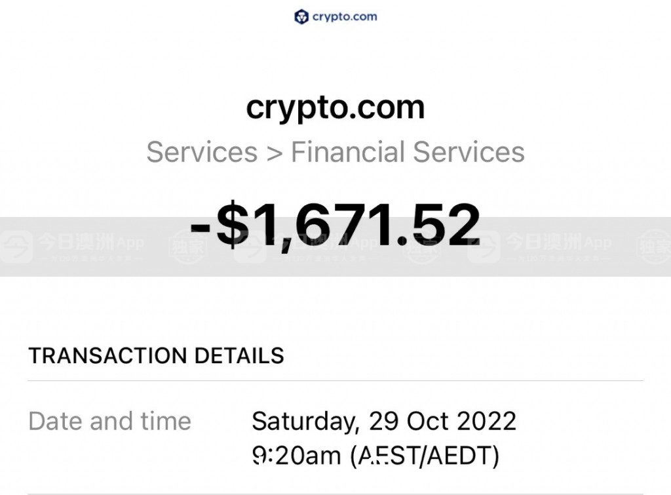The height and width of the screenshot is (495, 671).
Task: Select the 9:20am (AEST/AEDT) time value
Action: [x=375, y=455]
